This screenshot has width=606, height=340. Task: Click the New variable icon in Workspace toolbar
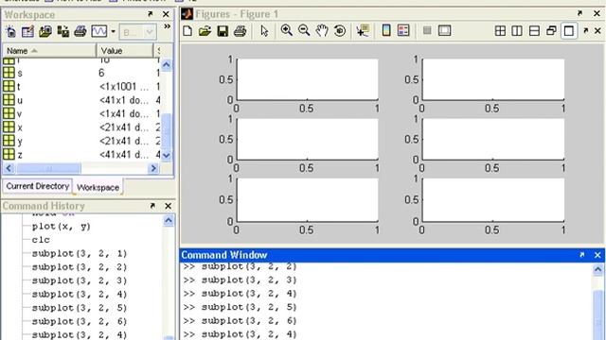click(x=10, y=31)
